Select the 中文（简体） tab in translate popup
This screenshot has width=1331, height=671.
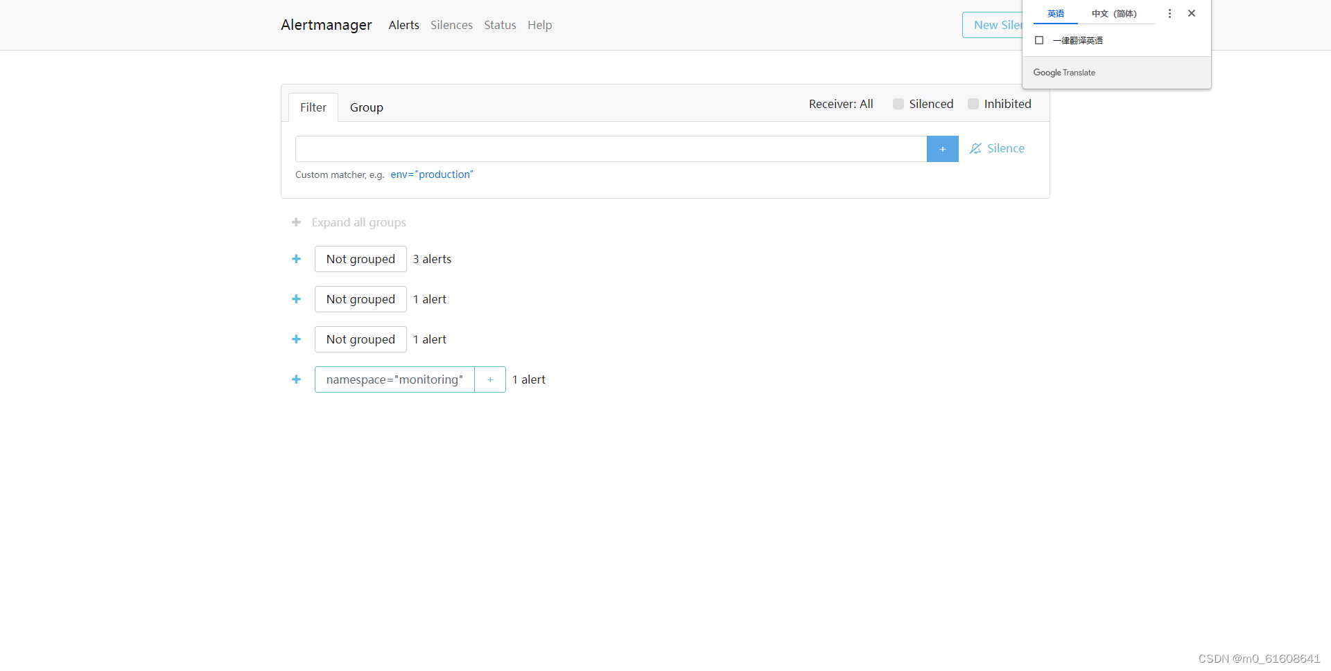click(1114, 14)
